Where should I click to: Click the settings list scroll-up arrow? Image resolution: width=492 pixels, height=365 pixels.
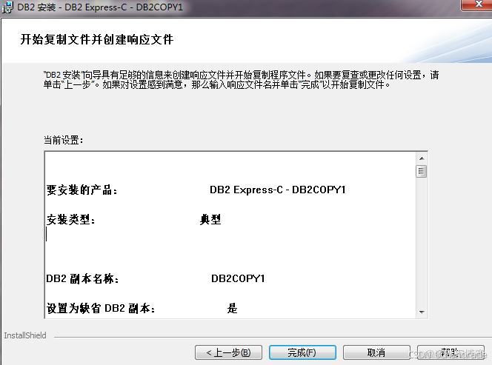click(x=422, y=158)
